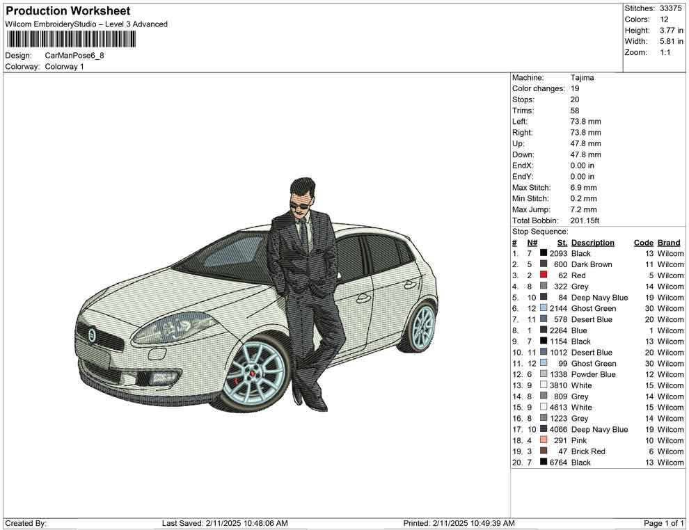Viewport: 689px width, 530px height.
Task: Toggle the White swatch box at stop 15
Action: click(542, 408)
